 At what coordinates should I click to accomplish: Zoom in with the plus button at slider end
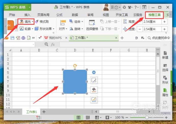point(166,117)
